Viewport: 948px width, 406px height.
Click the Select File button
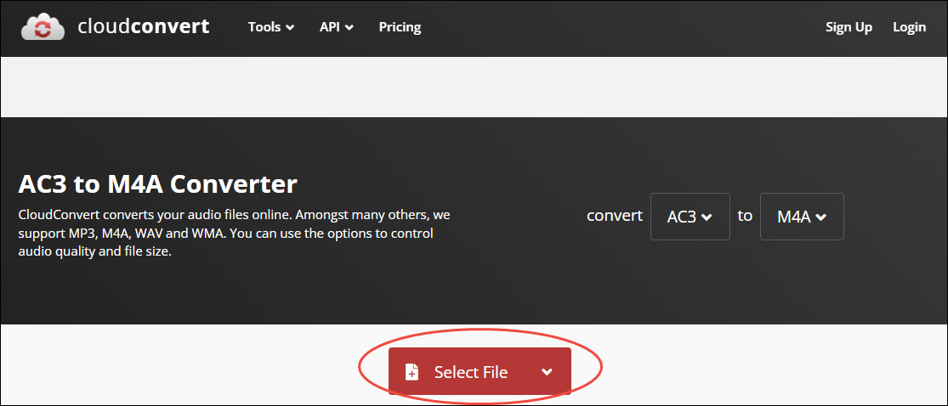480,371
